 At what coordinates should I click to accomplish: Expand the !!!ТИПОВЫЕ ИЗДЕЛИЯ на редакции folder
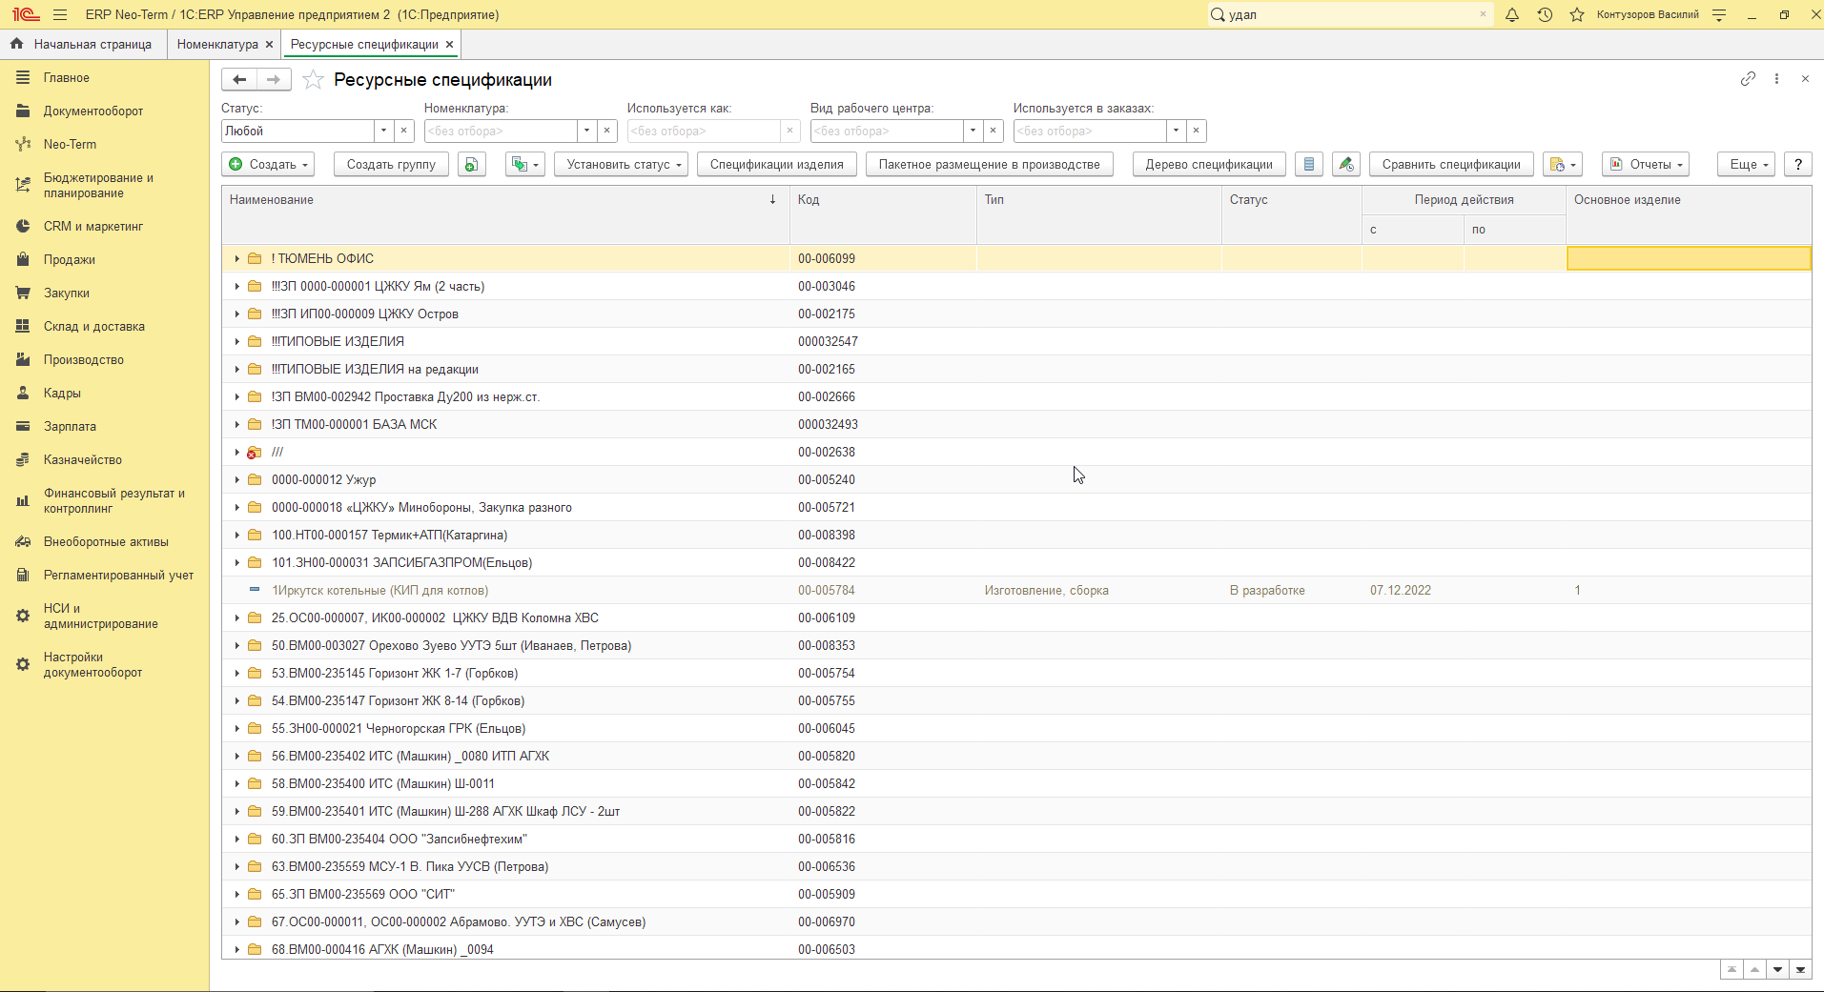click(237, 369)
